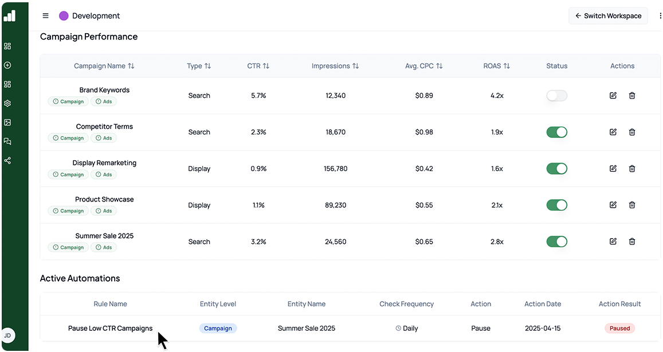This screenshot has width=663, height=352.
Task: Turn off Summer Sale 2025 status toggle
Action: [x=556, y=242]
